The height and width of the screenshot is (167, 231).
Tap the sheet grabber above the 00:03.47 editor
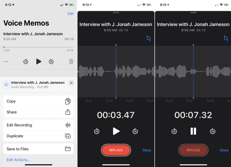116,13
